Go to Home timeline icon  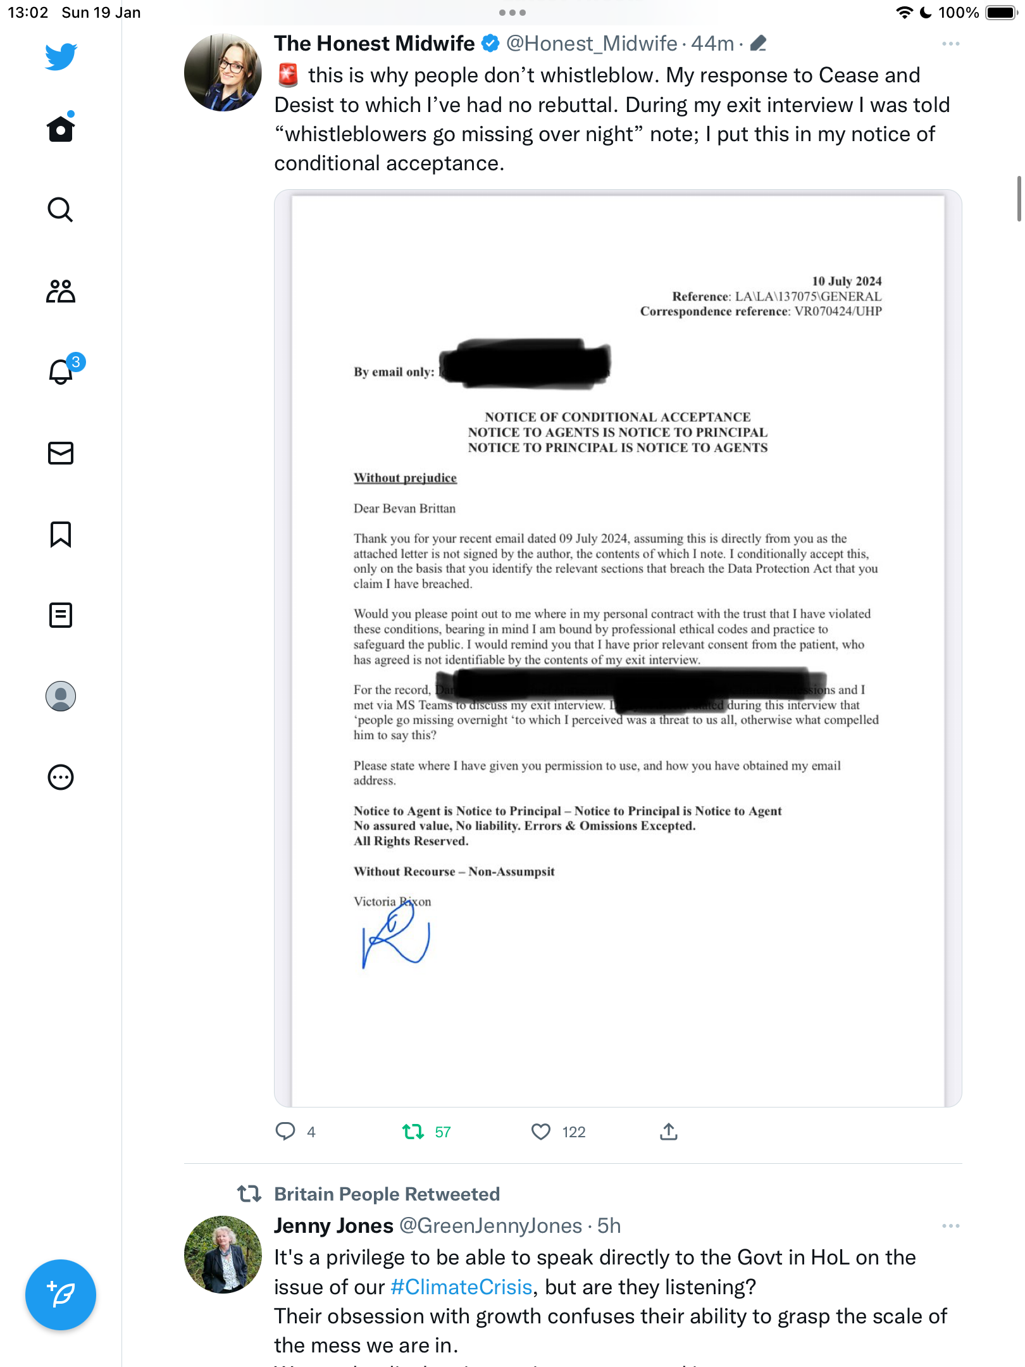[x=61, y=128]
